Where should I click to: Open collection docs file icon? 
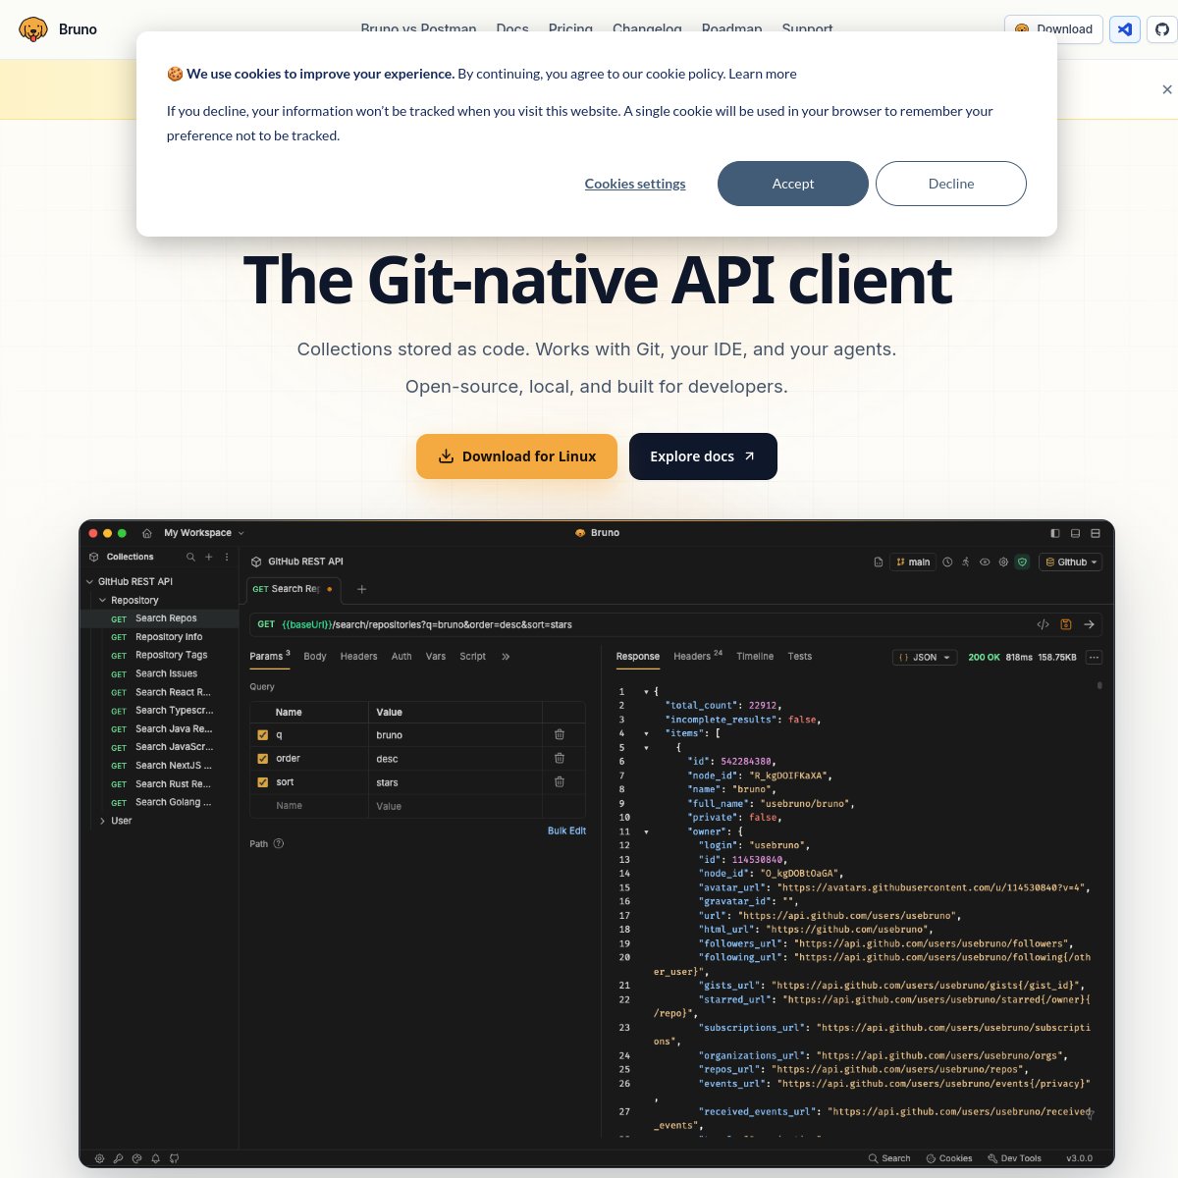click(x=879, y=562)
